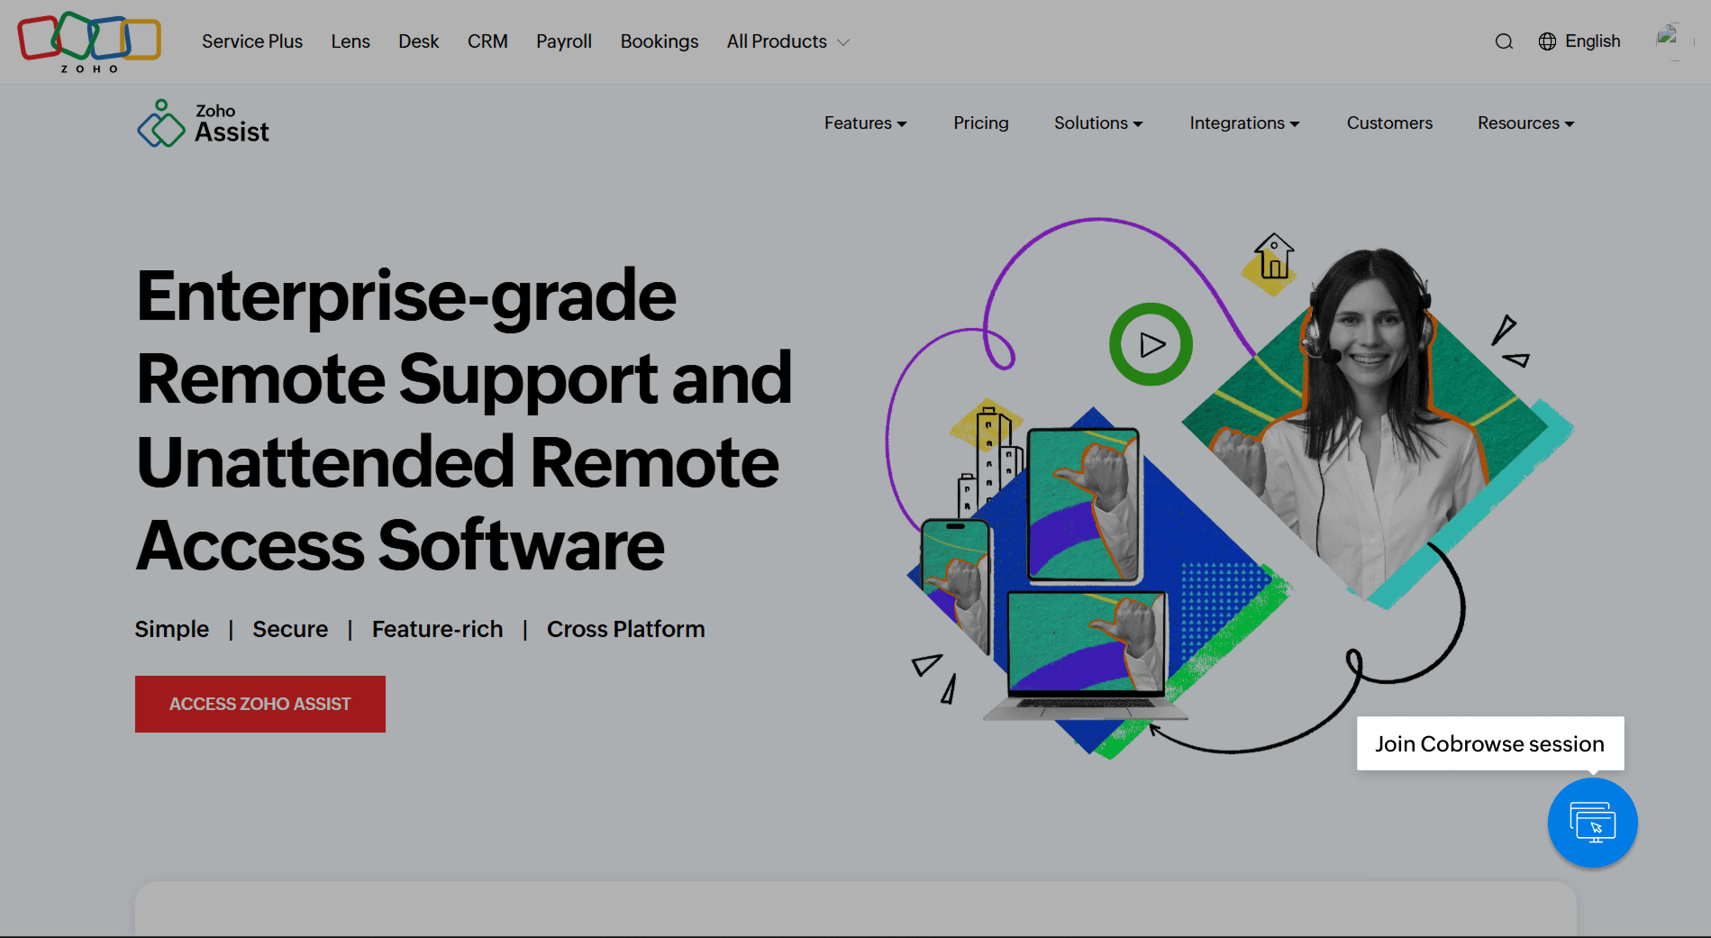
Task: Open the search magnifier icon
Action: point(1504,41)
